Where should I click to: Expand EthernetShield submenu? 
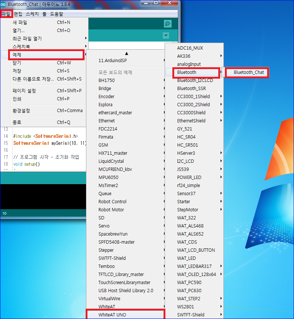[194, 121]
